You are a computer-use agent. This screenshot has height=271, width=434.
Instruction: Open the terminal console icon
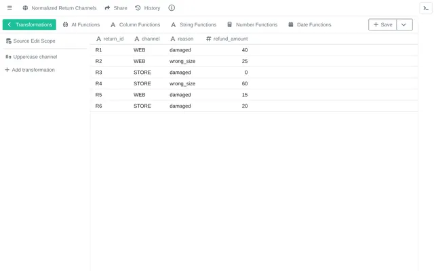pyautogui.click(x=426, y=8)
